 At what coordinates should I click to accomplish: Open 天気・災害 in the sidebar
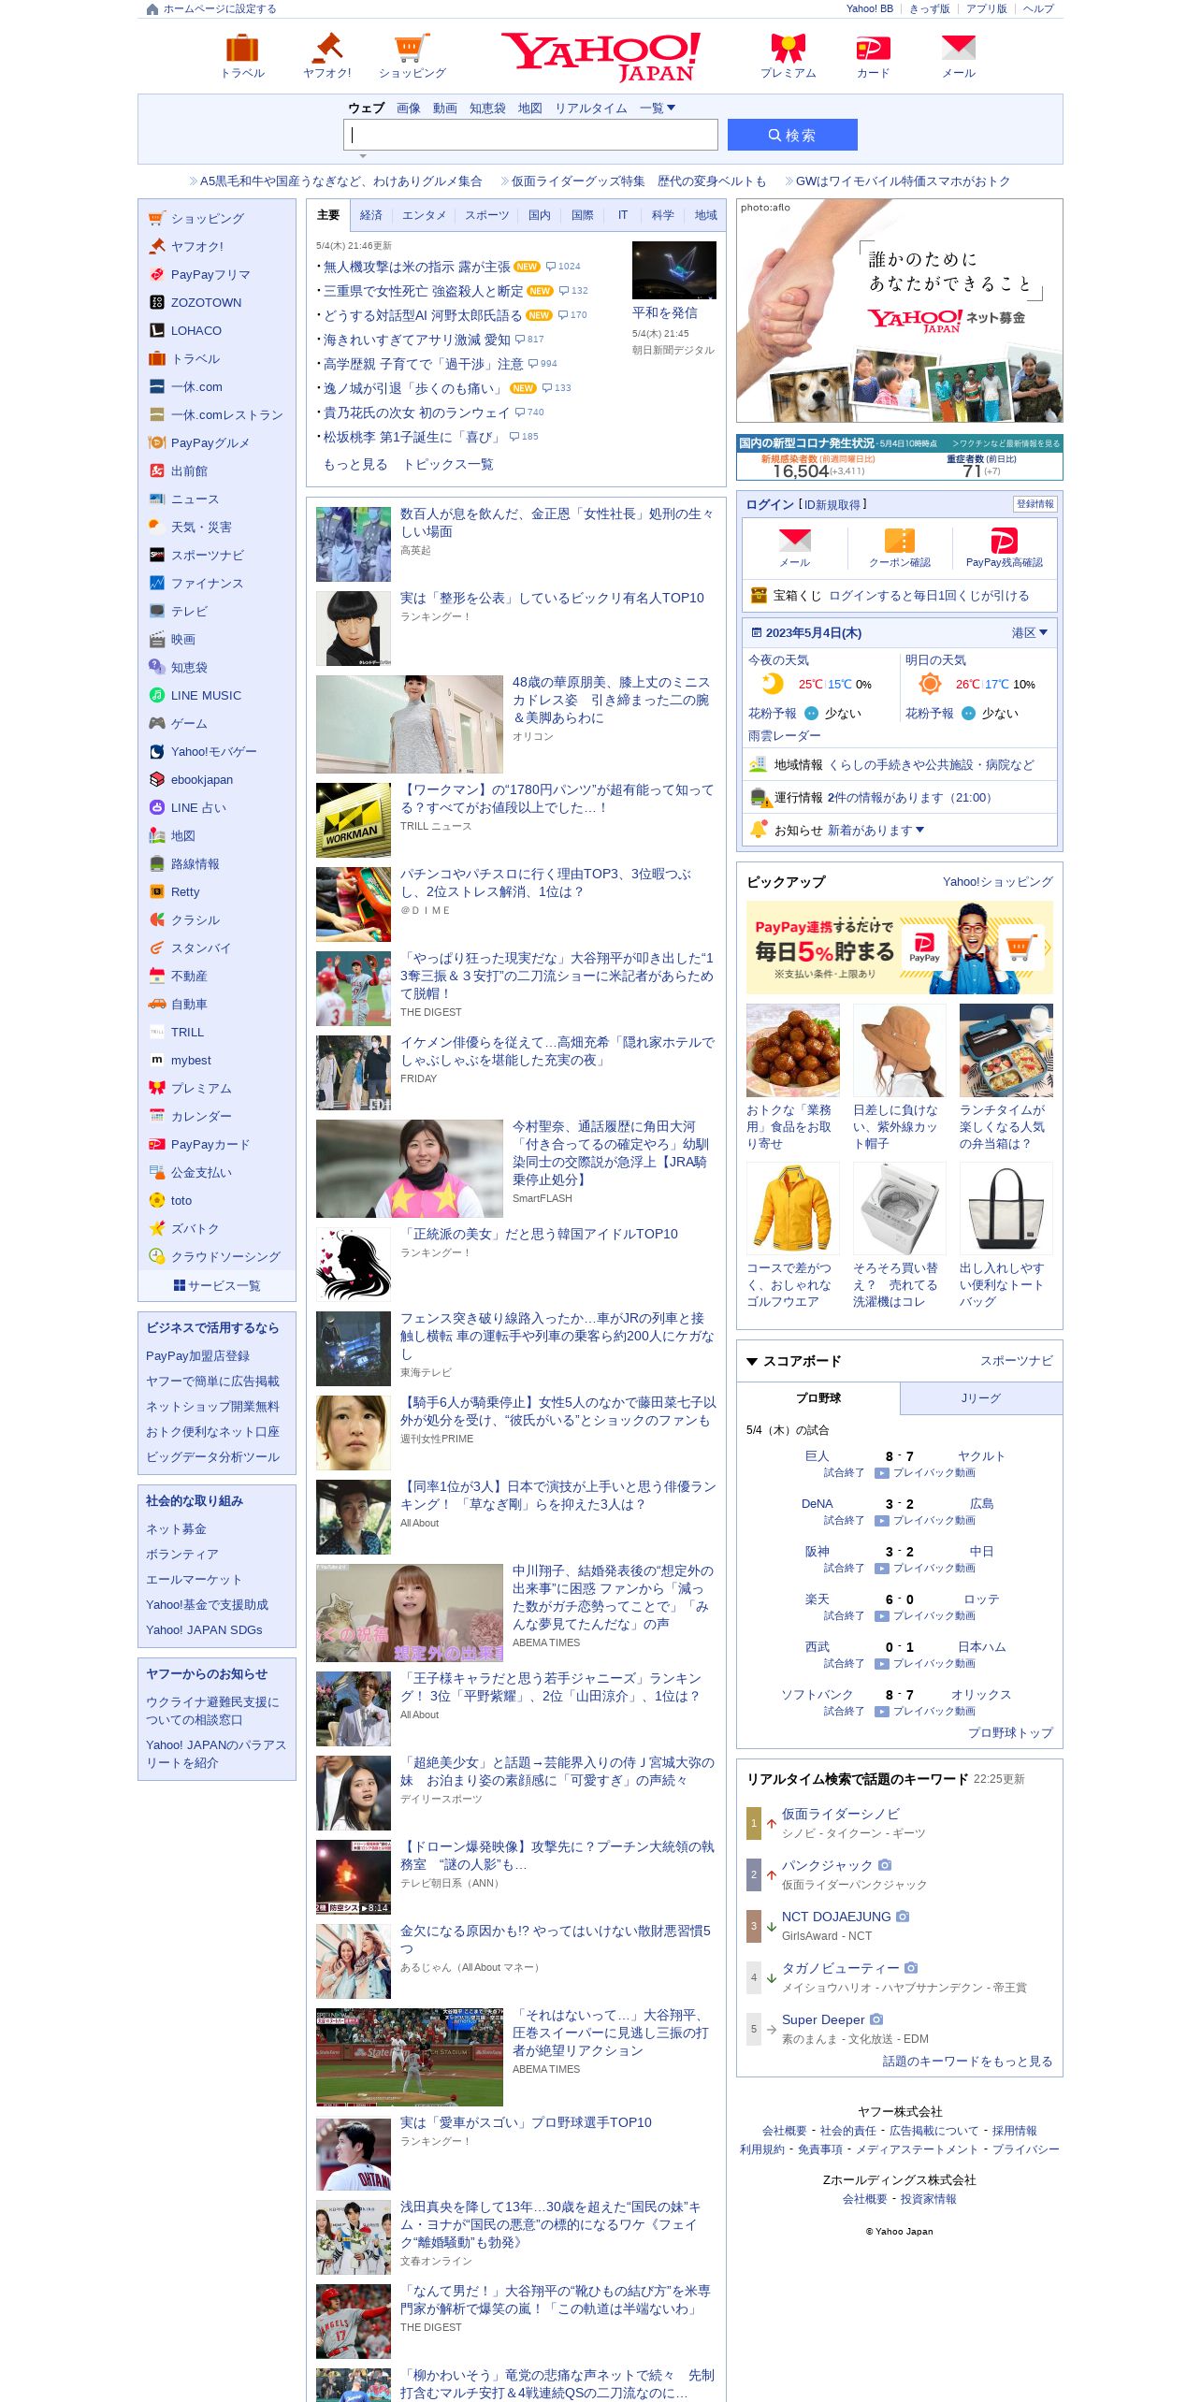201,528
